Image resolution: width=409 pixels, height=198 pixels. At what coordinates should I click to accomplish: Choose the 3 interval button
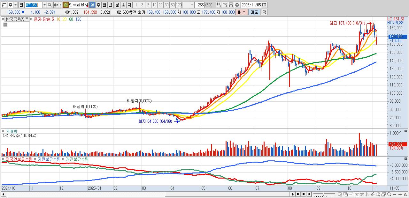pos(142,5)
